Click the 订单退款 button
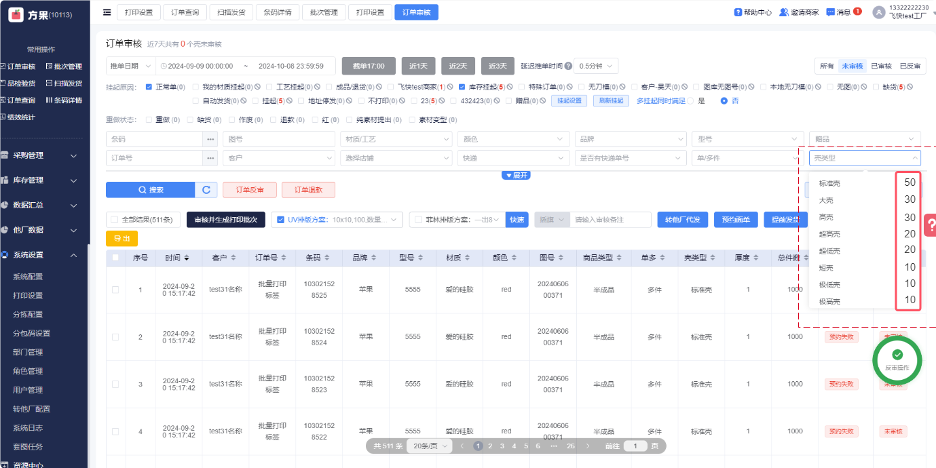Image resolution: width=936 pixels, height=468 pixels. point(307,190)
